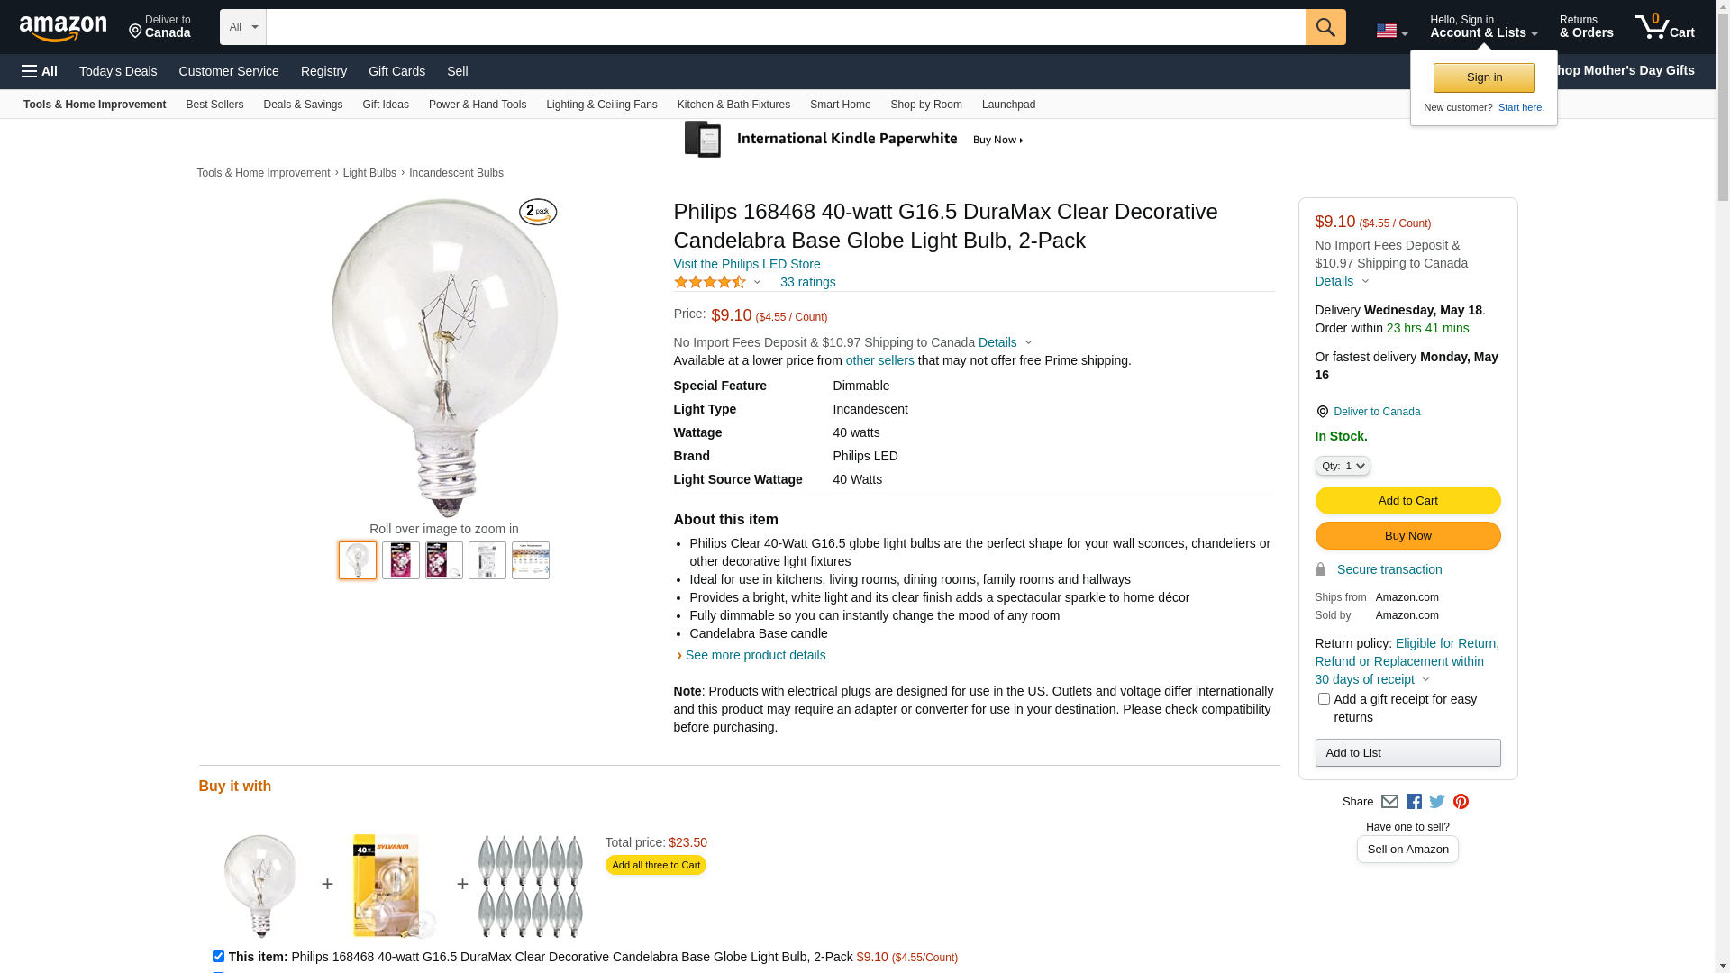
Task: Visit the Philips LED Store link
Action: tap(746, 264)
